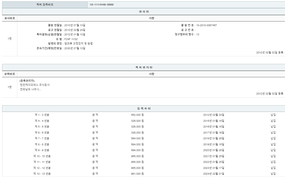Click the 552,000 원 fee amount
This screenshot has height=177, width=285.
137,114
